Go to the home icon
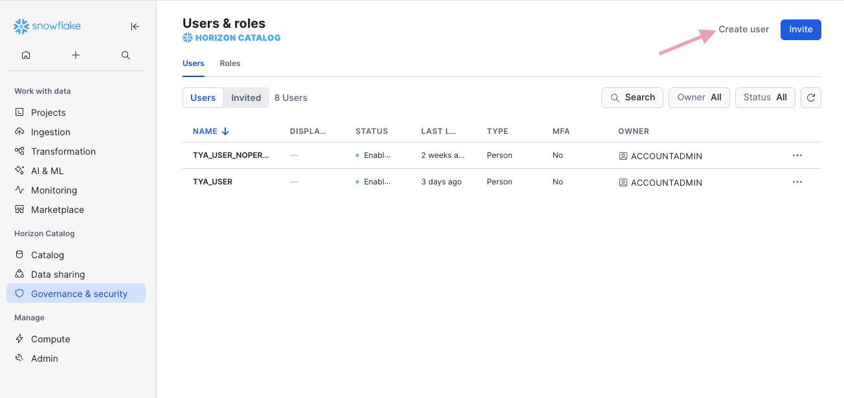 pos(26,55)
